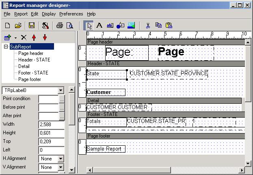The height and width of the screenshot is (175, 253).
Task: Select the image insertion tool
Action: (x=131, y=25)
